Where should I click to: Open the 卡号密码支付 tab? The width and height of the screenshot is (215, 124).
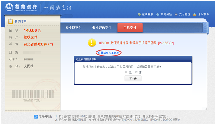pyautogui.click(x=102, y=28)
